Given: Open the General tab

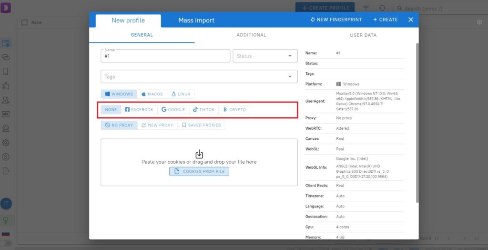Looking at the screenshot, I should coord(142,35).
